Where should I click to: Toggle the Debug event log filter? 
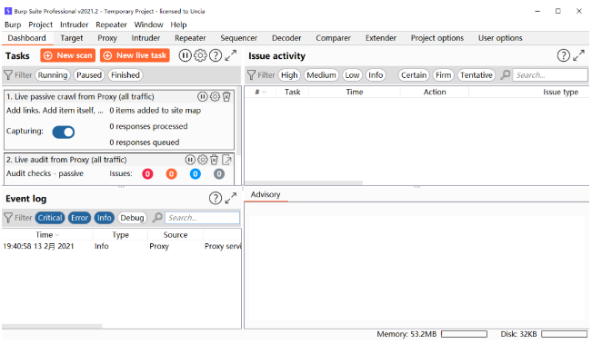pos(132,218)
